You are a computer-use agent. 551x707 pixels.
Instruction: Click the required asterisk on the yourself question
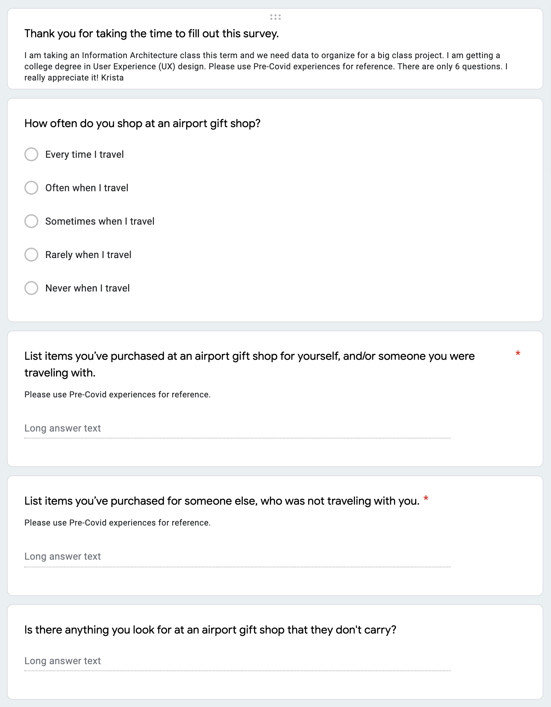click(x=518, y=354)
